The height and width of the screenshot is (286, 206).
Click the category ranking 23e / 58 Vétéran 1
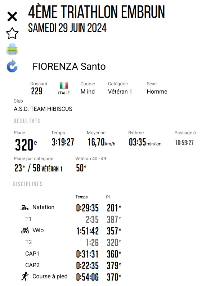point(39,168)
